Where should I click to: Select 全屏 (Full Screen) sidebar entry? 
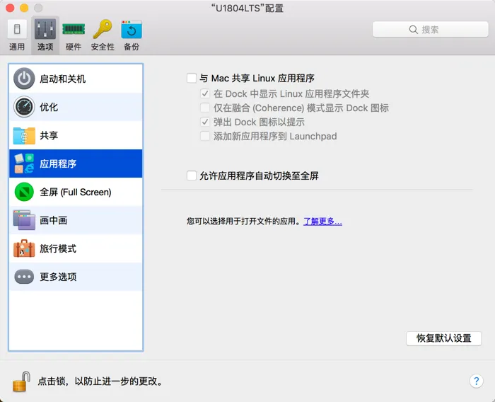76,192
